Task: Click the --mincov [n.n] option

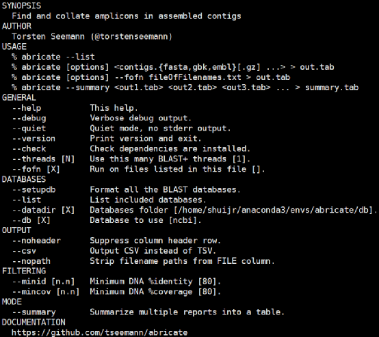Action: pos(46,292)
